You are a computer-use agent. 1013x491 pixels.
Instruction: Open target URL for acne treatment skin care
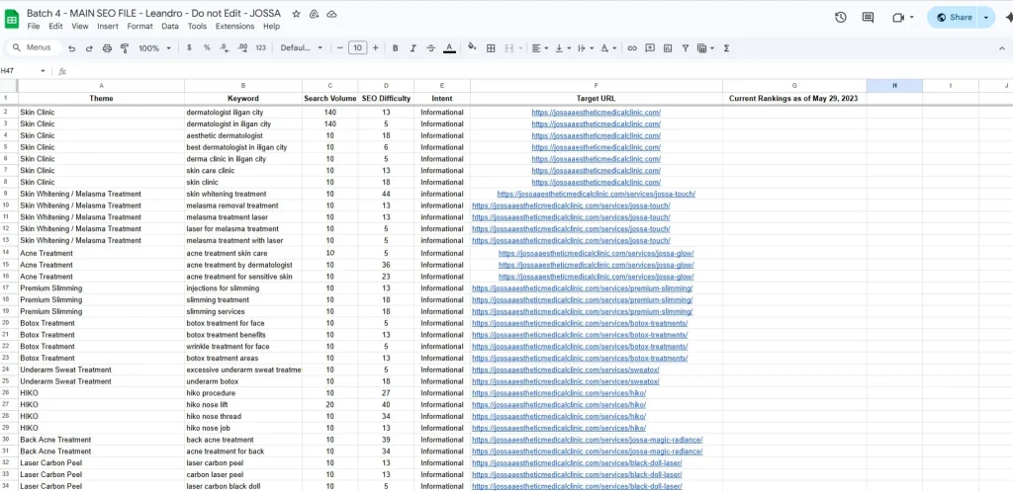[x=597, y=253]
